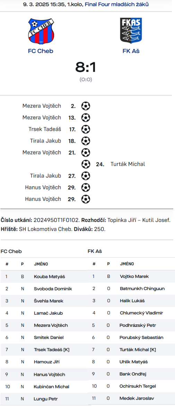Image resolution: width=175 pixels, height=407 pixels.
Task: Click the goal ball icon at minute 13
Action: point(86,118)
